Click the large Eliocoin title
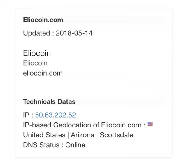Image resolution: width=175 pixels, height=163 pixels. click(37, 53)
